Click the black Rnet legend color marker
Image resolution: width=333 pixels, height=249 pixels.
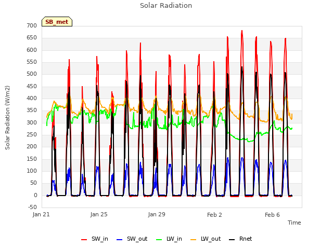point(232,240)
